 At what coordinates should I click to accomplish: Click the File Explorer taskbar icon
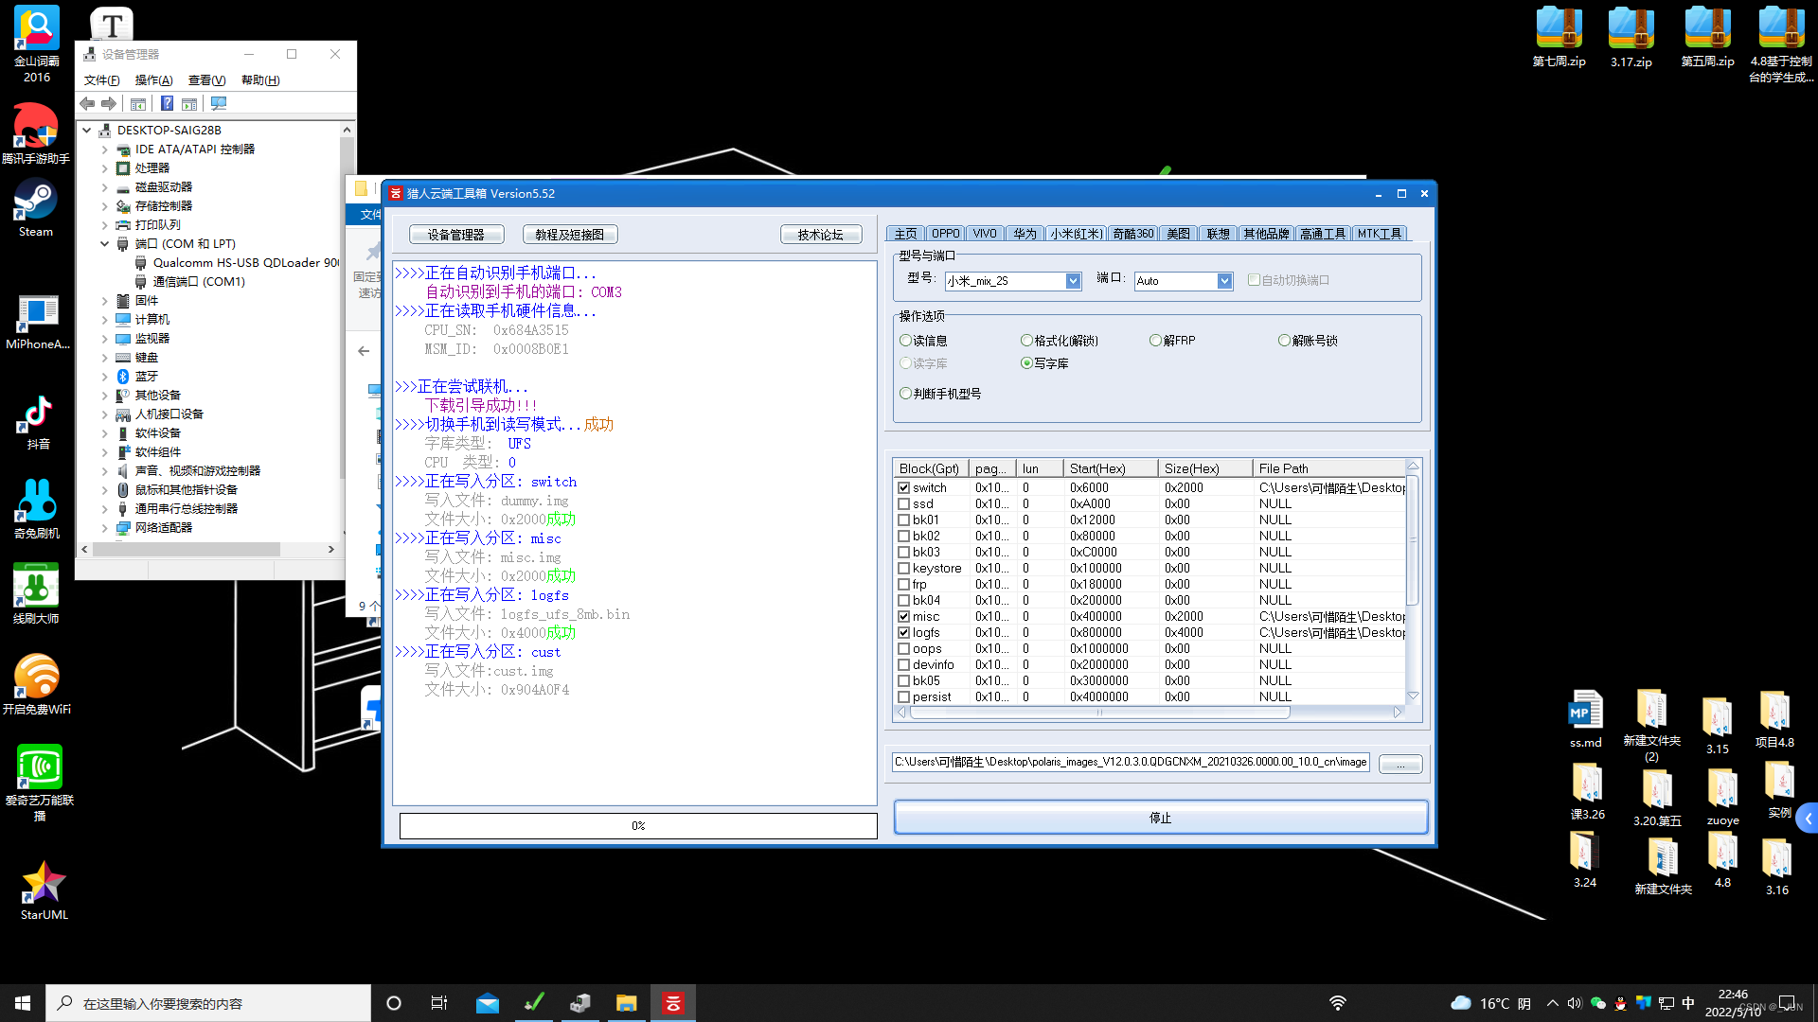click(626, 1003)
